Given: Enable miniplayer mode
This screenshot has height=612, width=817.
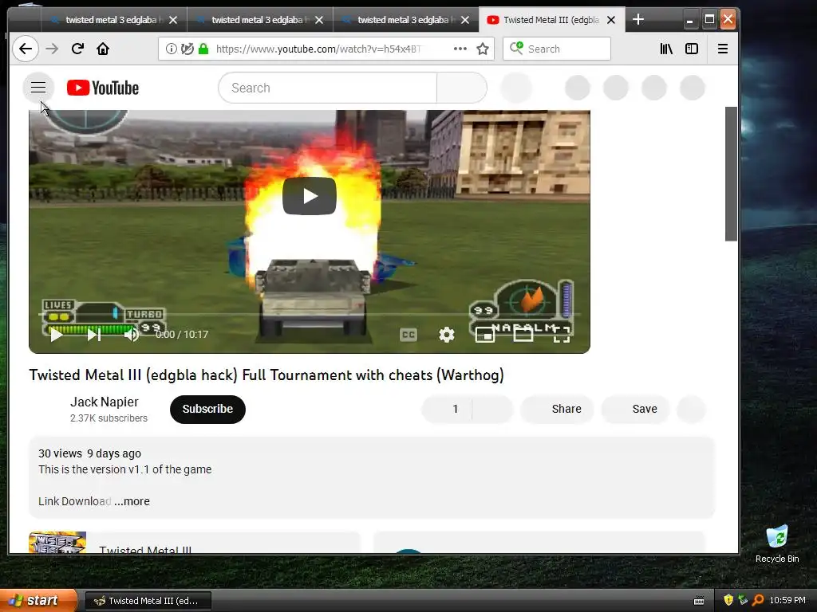Looking at the screenshot, I should click(485, 335).
